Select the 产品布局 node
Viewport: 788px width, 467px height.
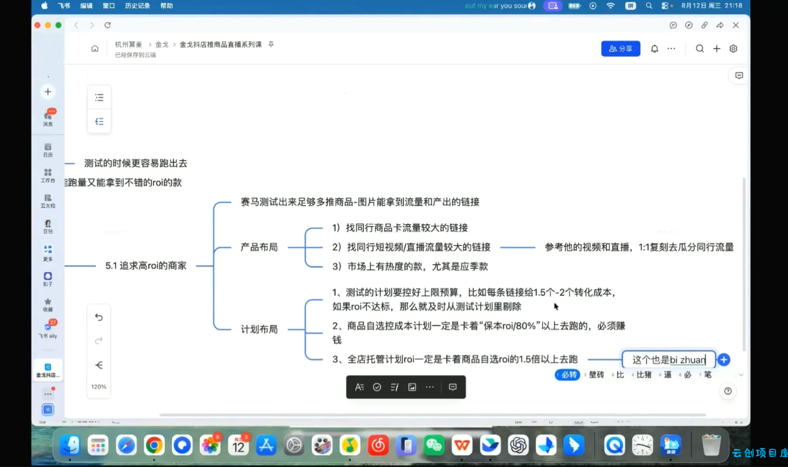point(259,247)
